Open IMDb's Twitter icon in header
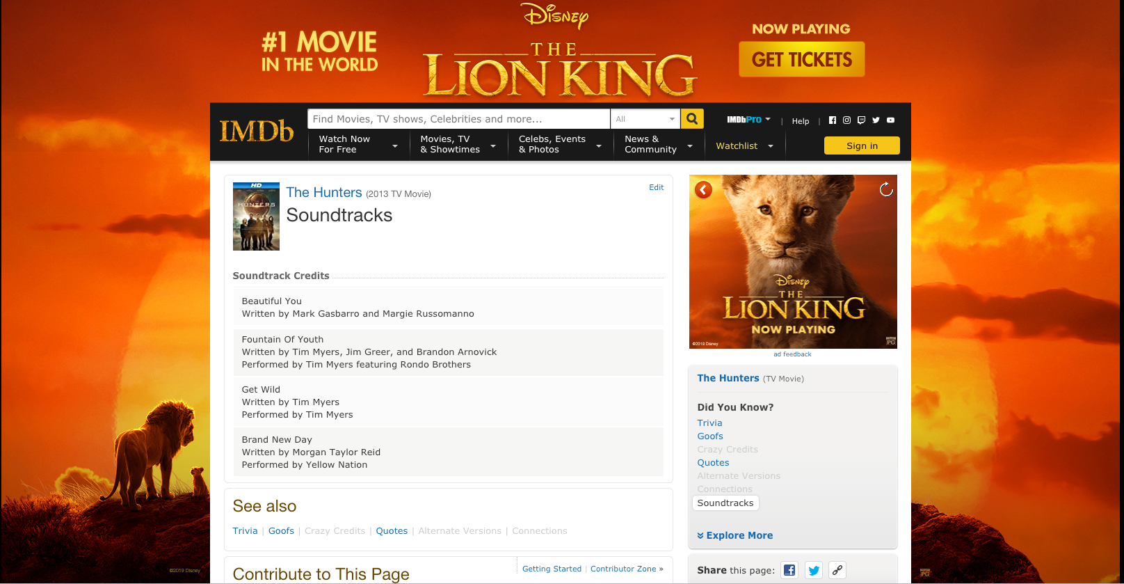Screen dimensions: 1124x584 (x=876, y=120)
